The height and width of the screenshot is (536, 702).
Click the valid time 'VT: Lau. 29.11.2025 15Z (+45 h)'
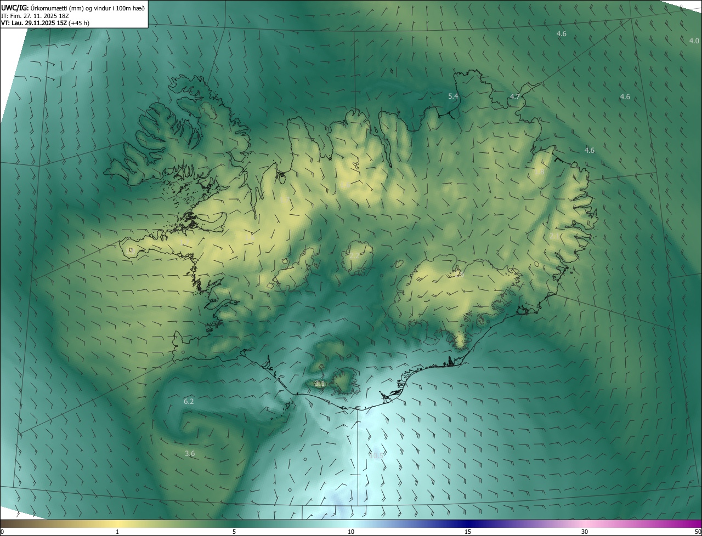click(46, 23)
